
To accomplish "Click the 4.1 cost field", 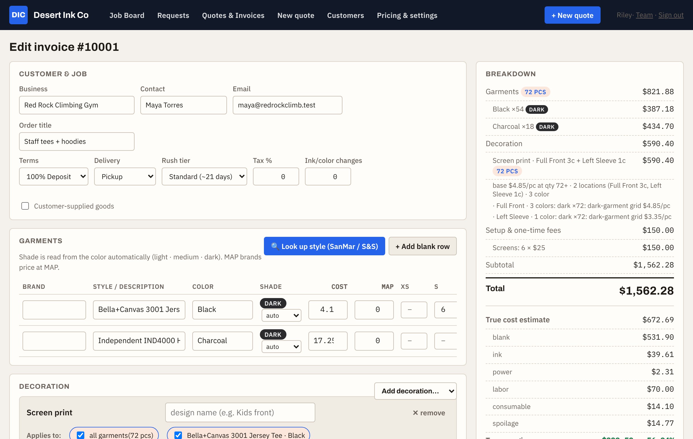I will click(328, 310).
